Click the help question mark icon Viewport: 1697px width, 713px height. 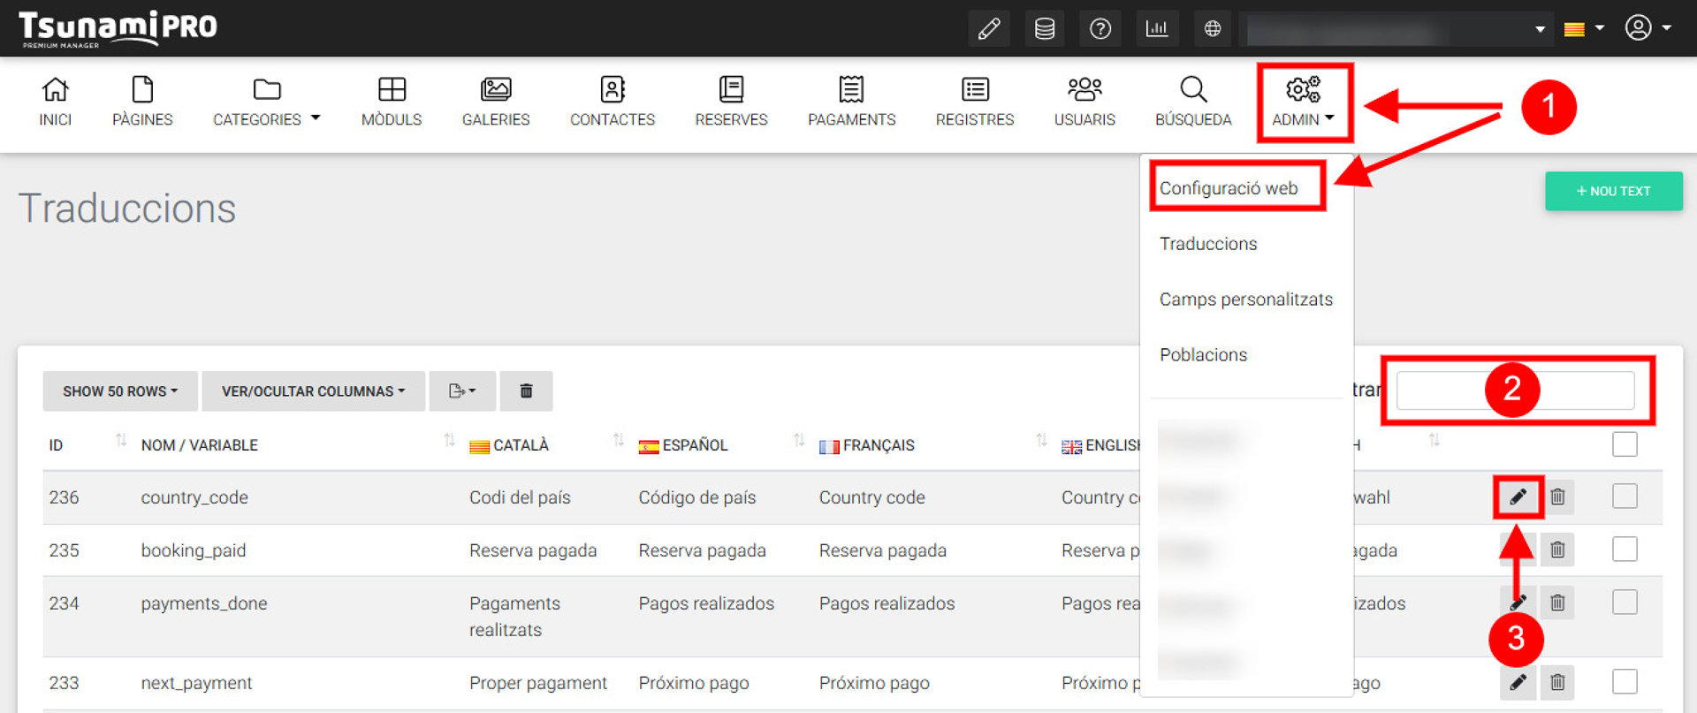click(x=1100, y=29)
